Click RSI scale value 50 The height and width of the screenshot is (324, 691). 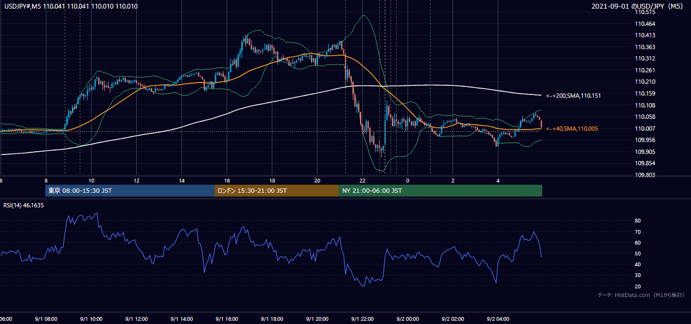(x=638, y=253)
